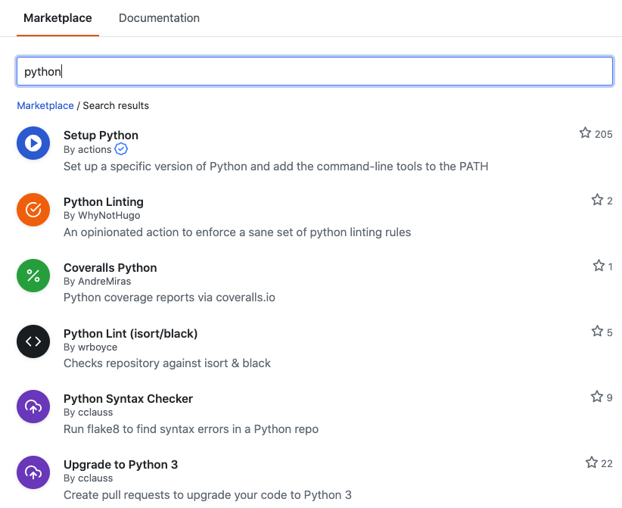Click the Setup Python blue play icon

[x=33, y=143]
